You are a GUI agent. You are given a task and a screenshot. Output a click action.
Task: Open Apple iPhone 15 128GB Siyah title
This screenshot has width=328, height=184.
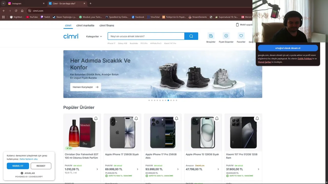(x=202, y=154)
